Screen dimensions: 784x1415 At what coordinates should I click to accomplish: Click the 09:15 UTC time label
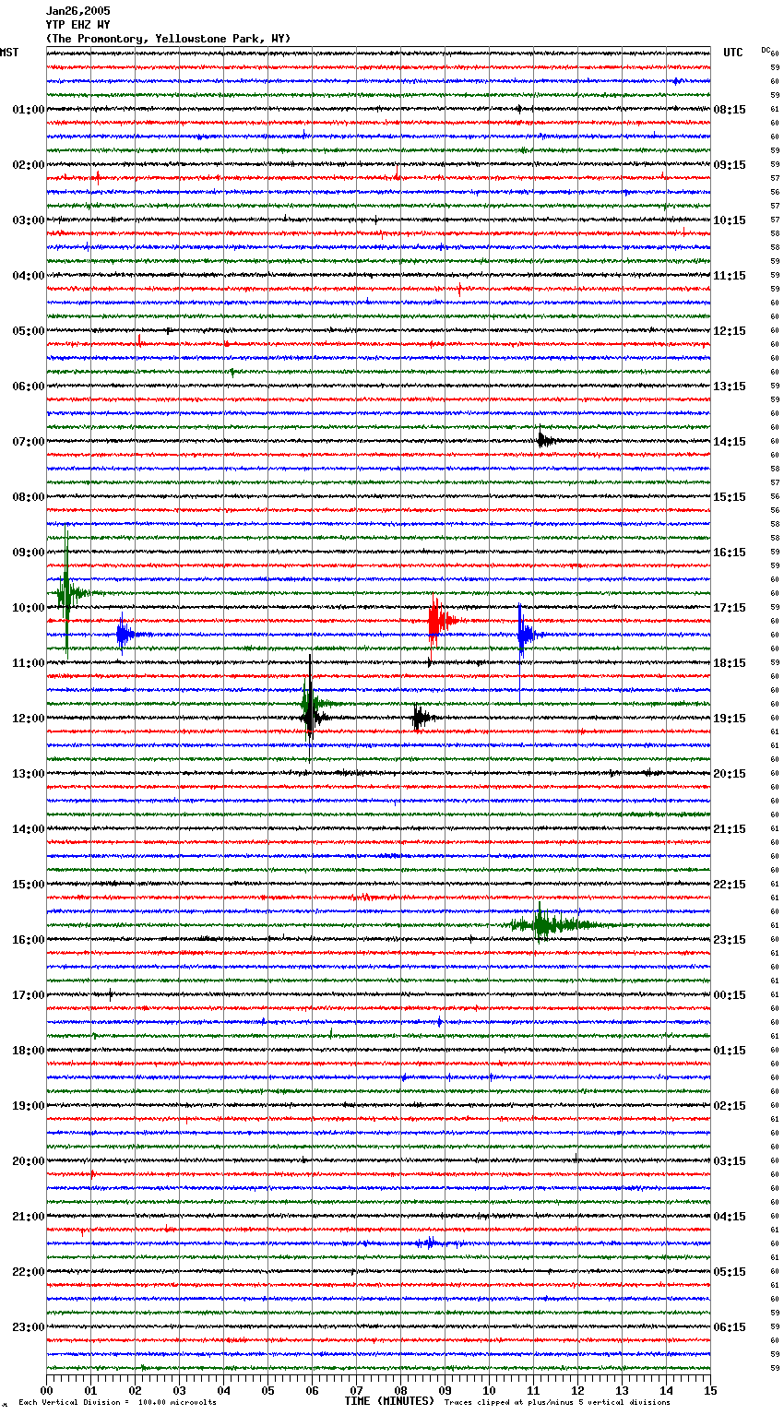pyautogui.click(x=730, y=165)
